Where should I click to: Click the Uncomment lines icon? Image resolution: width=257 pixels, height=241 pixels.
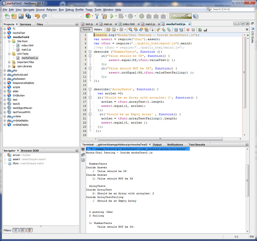[205, 30]
